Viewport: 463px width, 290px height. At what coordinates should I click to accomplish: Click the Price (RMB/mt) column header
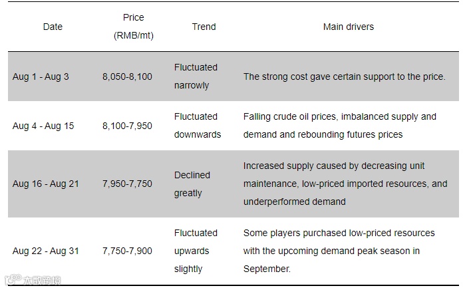click(x=133, y=27)
